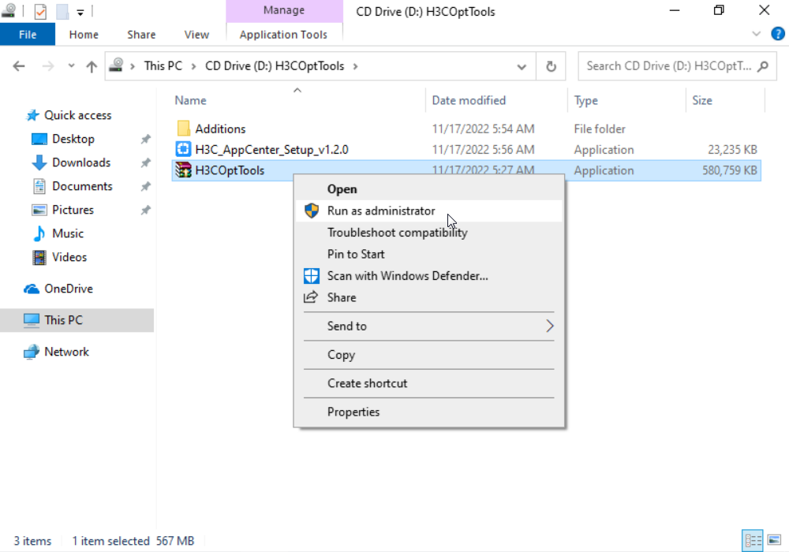The height and width of the screenshot is (552, 789).
Task: Switch to Large icons view layout
Action: [x=775, y=541]
